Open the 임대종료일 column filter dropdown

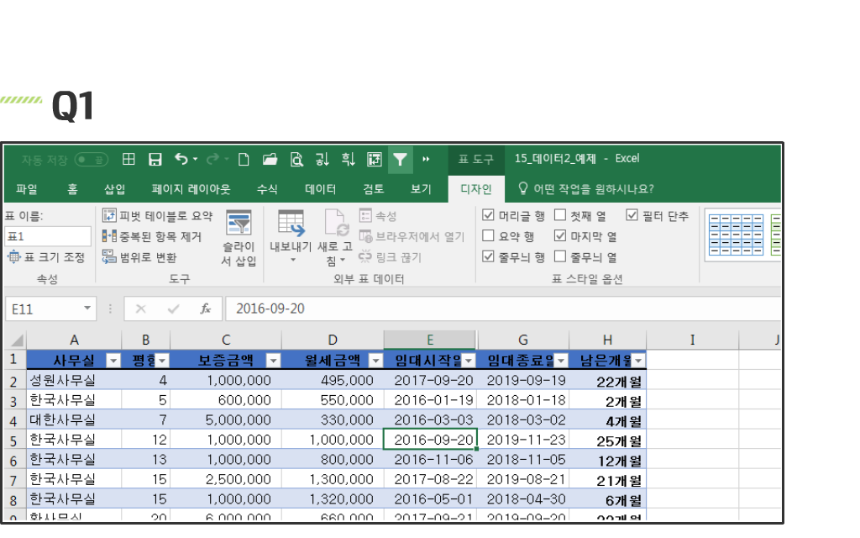[561, 361]
